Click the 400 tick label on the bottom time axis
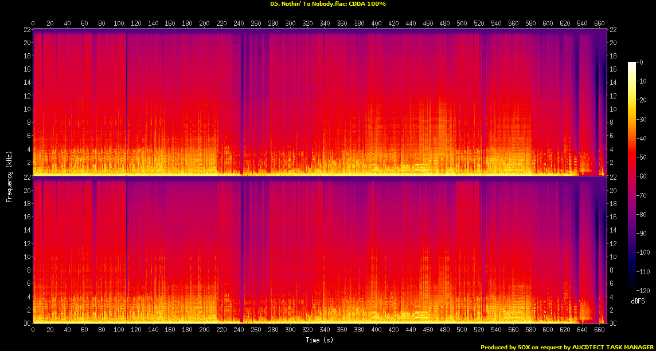 (x=376, y=330)
